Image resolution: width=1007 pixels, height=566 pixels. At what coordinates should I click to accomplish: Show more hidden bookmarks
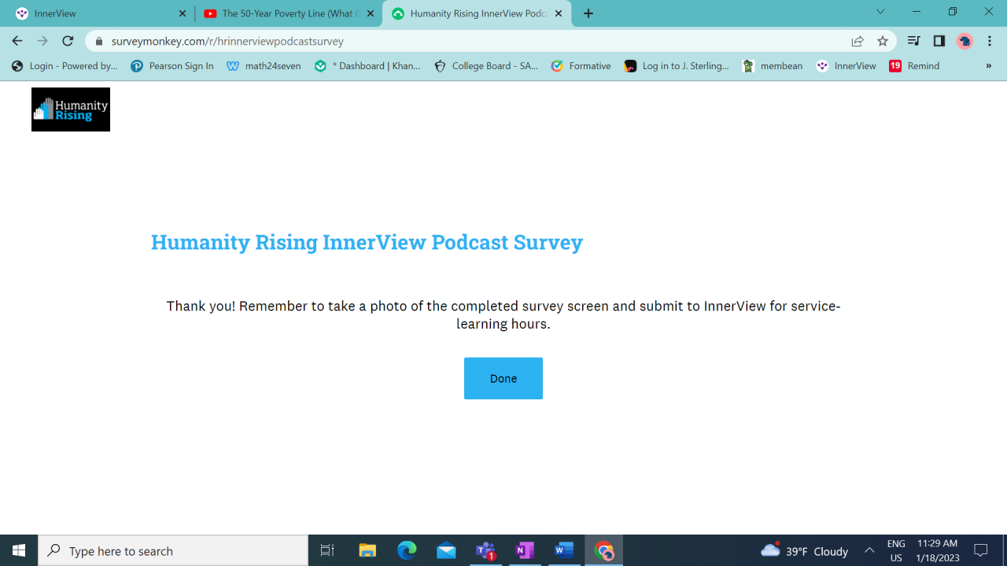pyautogui.click(x=989, y=66)
